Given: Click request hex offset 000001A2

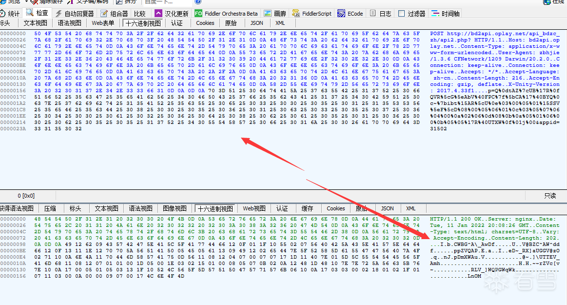Looking at the screenshot, I should pyautogui.click(x=13, y=103).
